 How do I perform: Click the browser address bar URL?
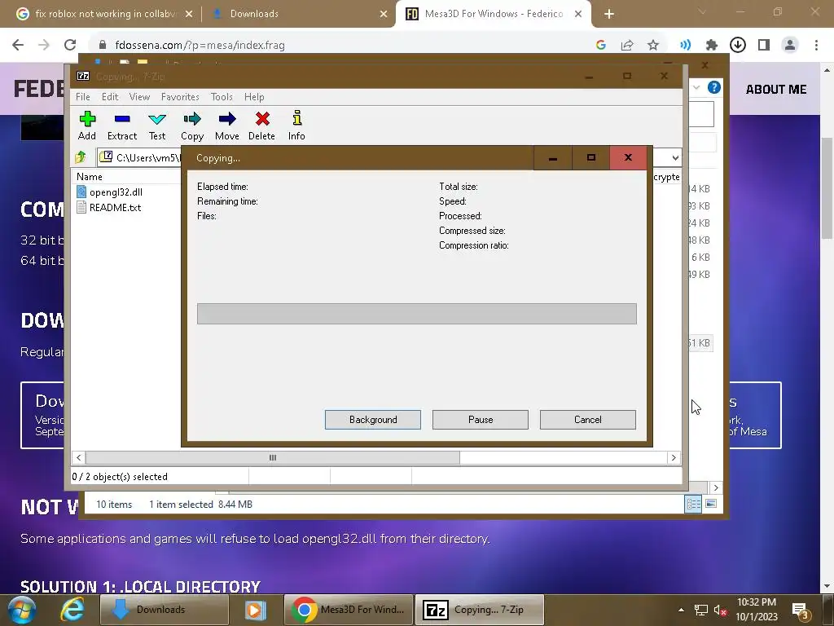point(200,46)
